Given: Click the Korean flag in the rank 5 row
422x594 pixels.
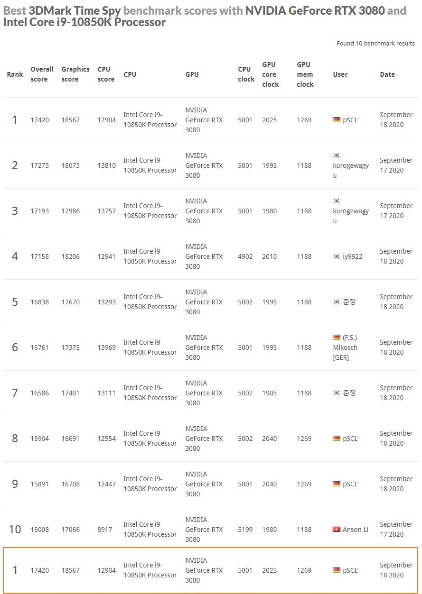Looking at the screenshot, I should tap(337, 302).
